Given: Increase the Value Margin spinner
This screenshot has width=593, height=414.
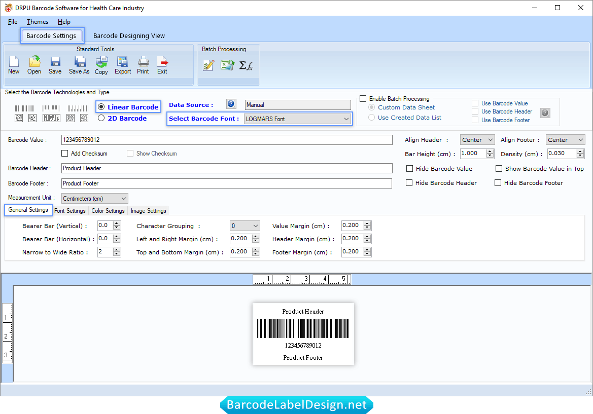Looking at the screenshot, I should (x=367, y=223).
